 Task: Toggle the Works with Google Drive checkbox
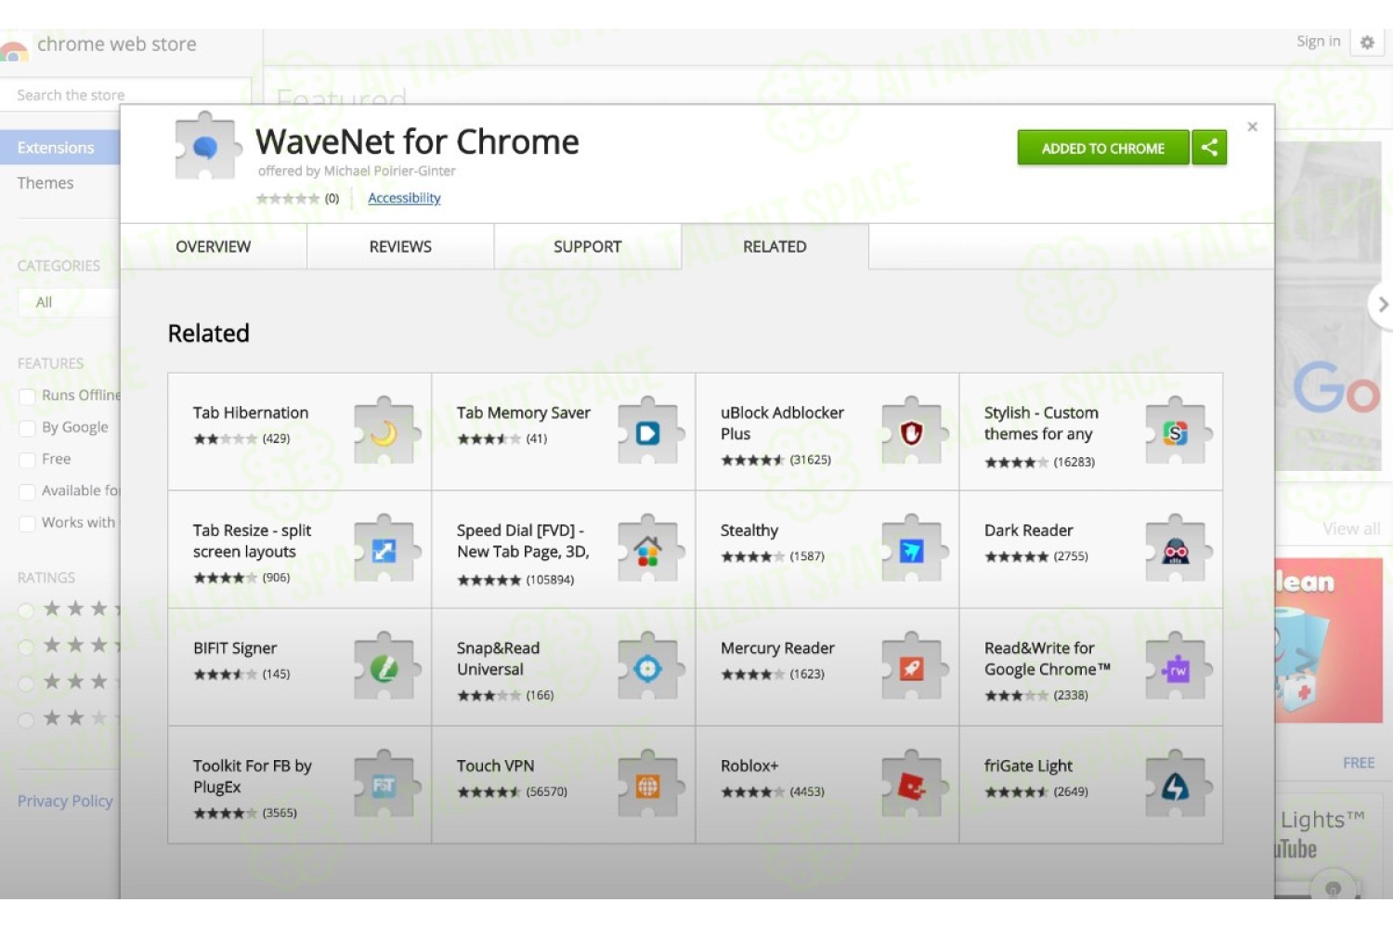(27, 524)
